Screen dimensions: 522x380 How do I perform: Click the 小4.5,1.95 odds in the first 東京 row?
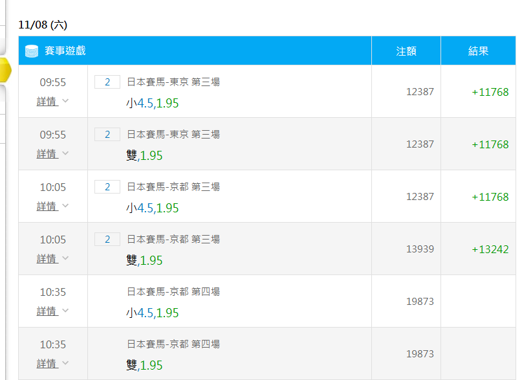(x=153, y=103)
